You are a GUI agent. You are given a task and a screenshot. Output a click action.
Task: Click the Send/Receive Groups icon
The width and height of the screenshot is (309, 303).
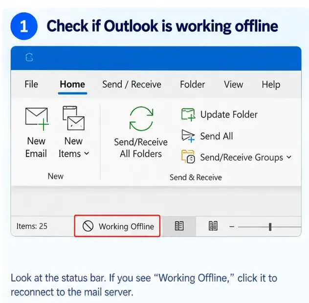tap(188, 156)
